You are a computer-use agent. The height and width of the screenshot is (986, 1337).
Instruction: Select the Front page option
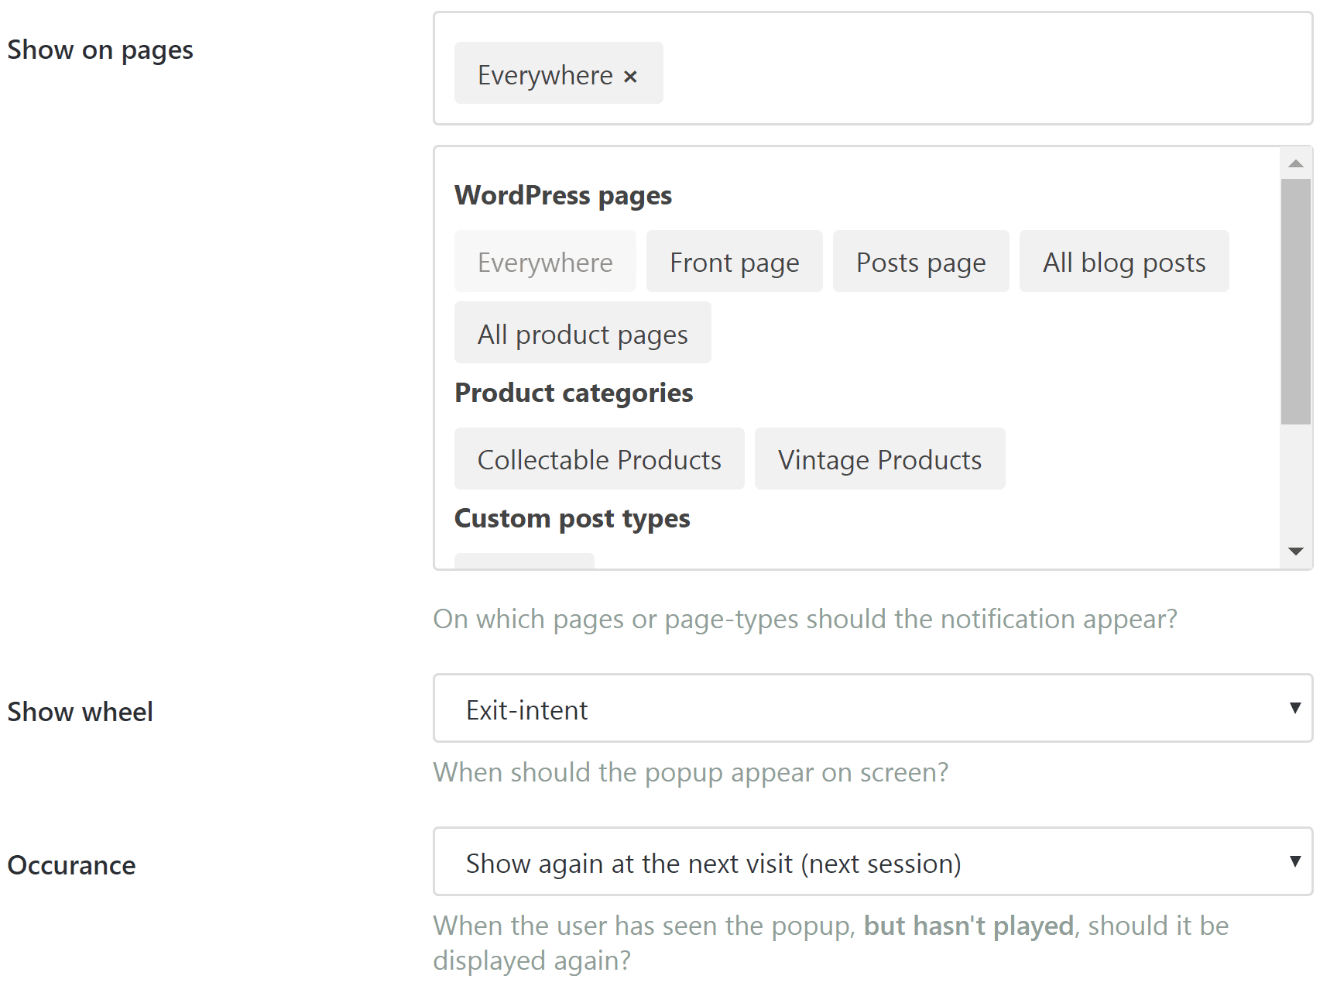point(734,262)
